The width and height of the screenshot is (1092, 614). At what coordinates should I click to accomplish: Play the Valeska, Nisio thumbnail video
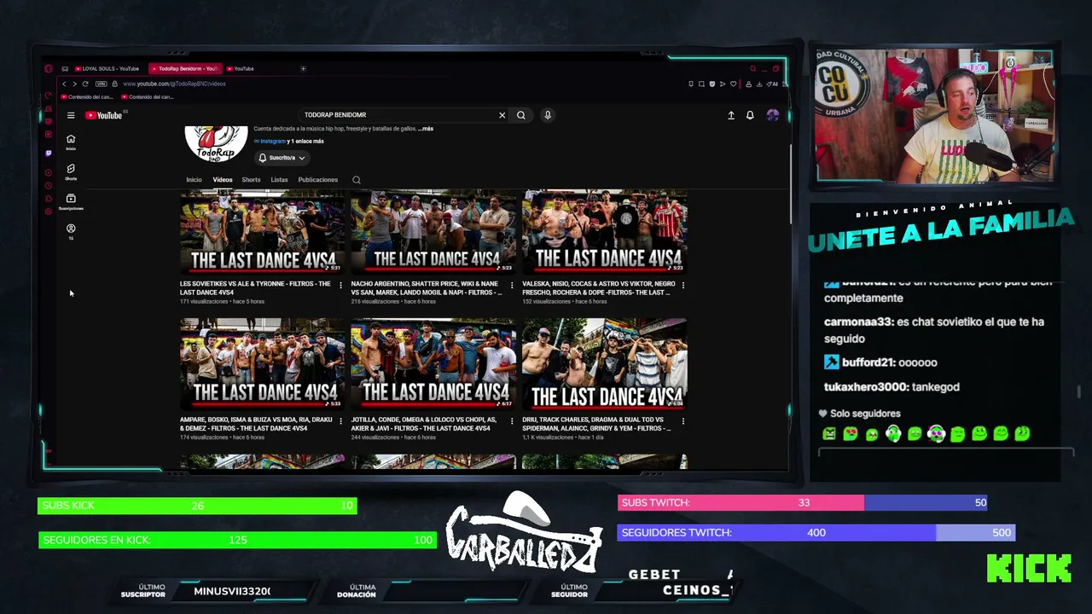[605, 231]
